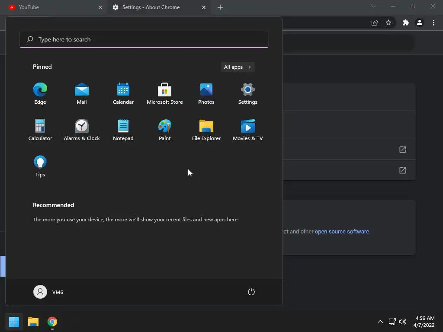Open the upper external link icon in Chrome settings
Viewport: 443px width, 332px height.
pyautogui.click(x=403, y=149)
